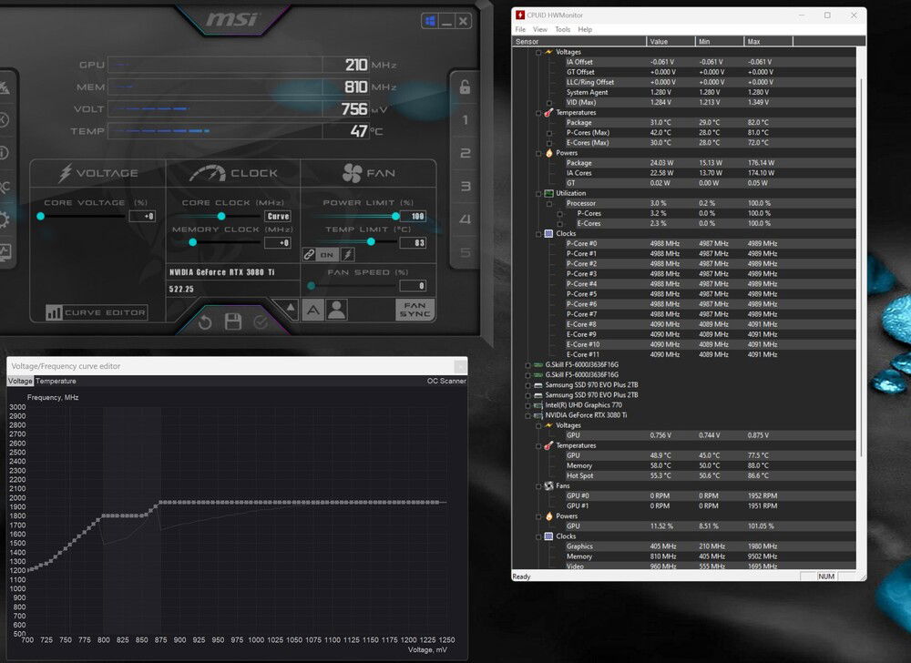Viewport: 911px width, 663px height.
Task: Collapse the Voltages node containing IA Offset
Action: coord(538,52)
